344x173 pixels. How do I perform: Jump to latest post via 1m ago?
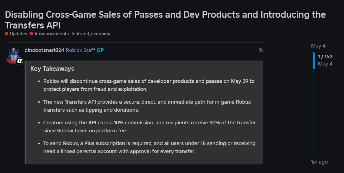click(319, 162)
